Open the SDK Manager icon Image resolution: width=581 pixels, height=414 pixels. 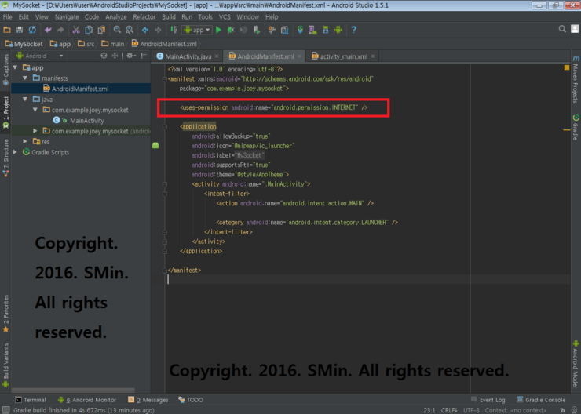[x=325, y=30]
